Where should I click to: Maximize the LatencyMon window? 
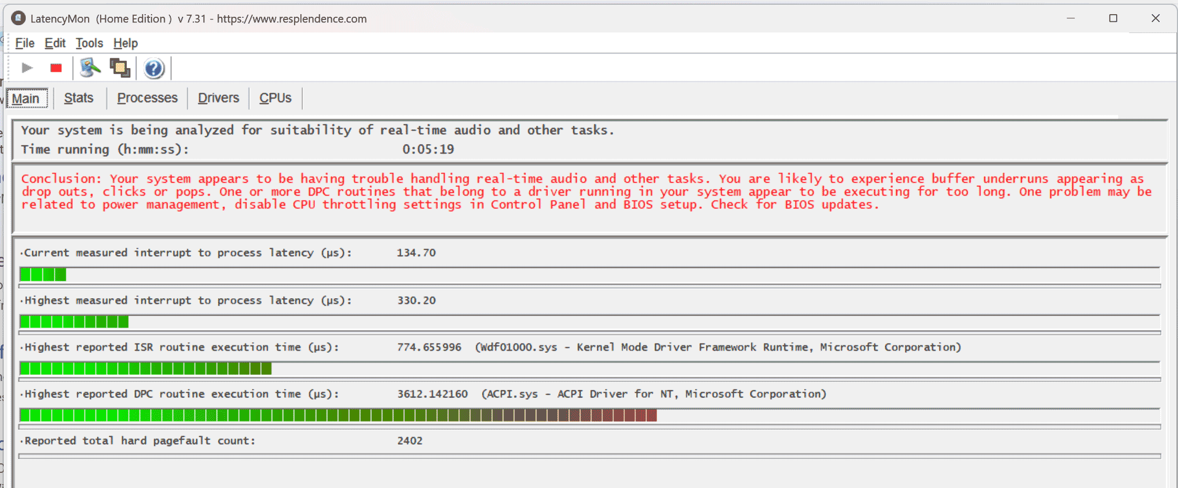click(1113, 18)
